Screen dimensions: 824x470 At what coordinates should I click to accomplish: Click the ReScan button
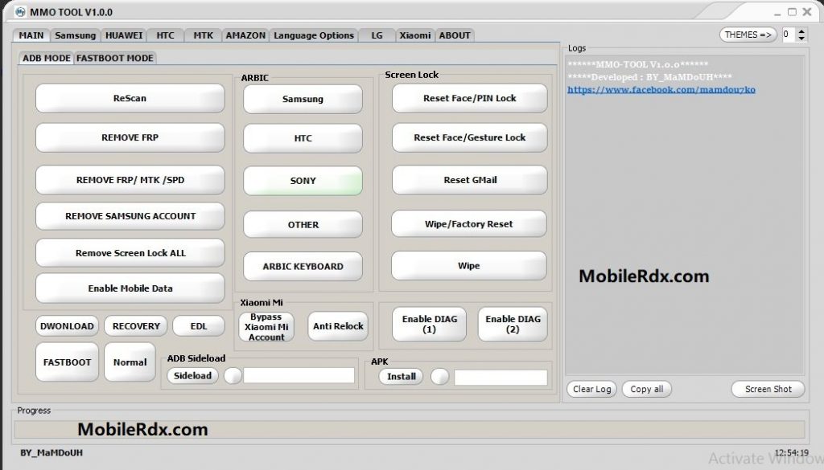(x=130, y=98)
